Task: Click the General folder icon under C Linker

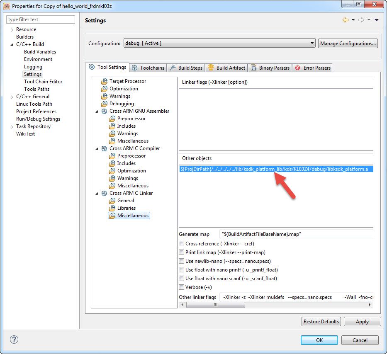Action: [112, 201]
